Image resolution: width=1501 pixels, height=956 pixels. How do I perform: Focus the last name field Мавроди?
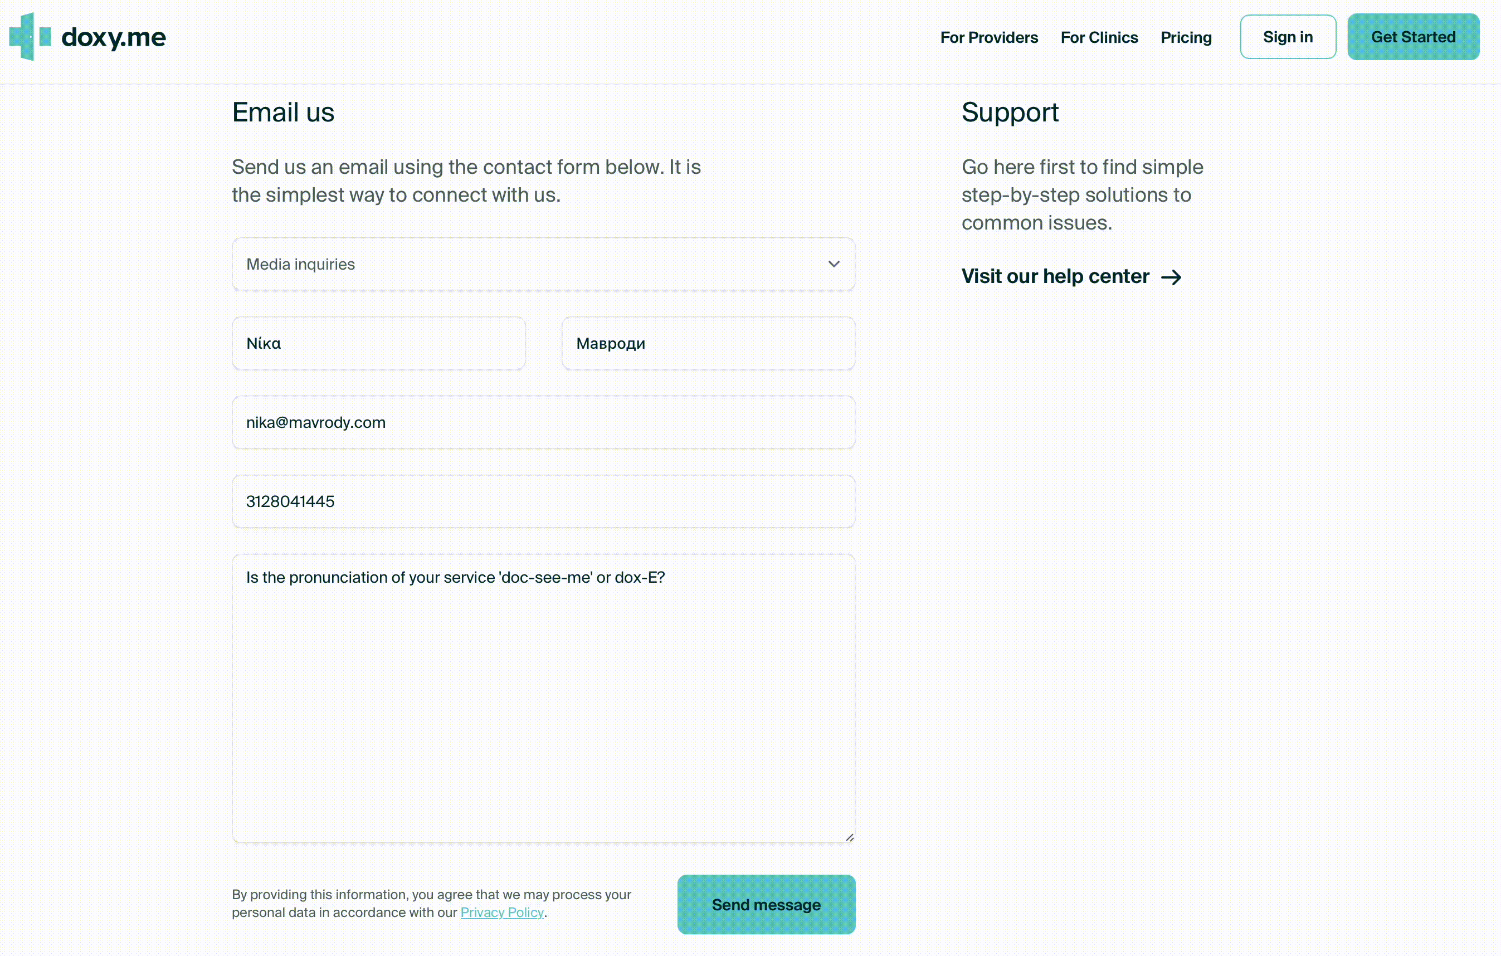708,343
